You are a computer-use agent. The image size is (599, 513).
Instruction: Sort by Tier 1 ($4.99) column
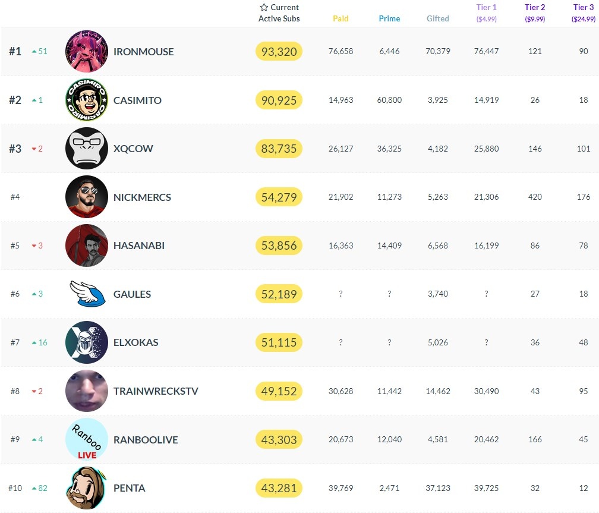pos(486,12)
